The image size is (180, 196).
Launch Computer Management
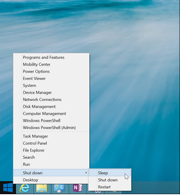pyautogui.click(x=51, y=114)
